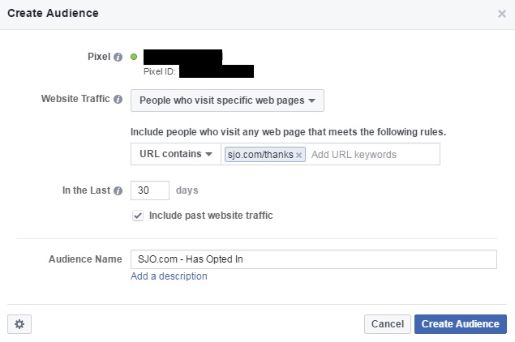Image resolution: width=515 pixels, height=342 pixels.
Task: Expand the URL contains dropdown
Action: tap(176, 154)
